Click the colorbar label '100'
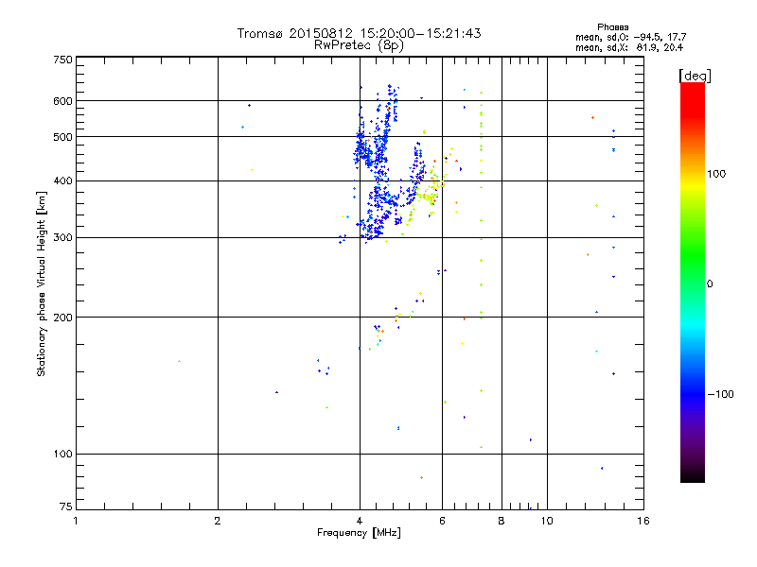Viewport: 757px width, 567px height. pos(716,174)
